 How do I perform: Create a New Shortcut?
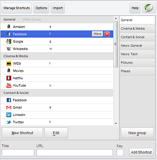tap(22, 133)
